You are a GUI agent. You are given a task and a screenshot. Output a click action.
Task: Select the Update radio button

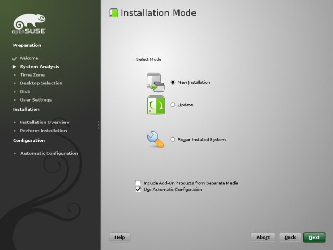[173, 105]
